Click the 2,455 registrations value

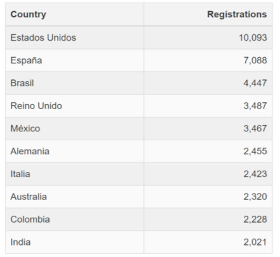click(255, 151)
